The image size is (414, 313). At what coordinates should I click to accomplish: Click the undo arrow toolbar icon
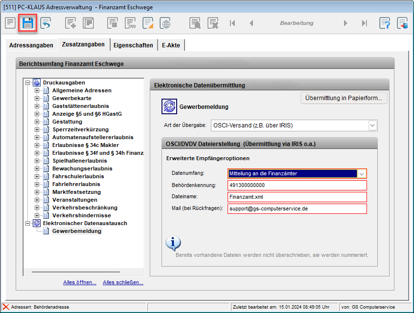click(x=46, y=23)
